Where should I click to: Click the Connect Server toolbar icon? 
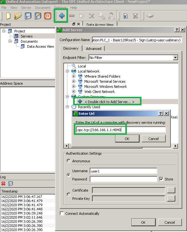click(x=81, y=16)
